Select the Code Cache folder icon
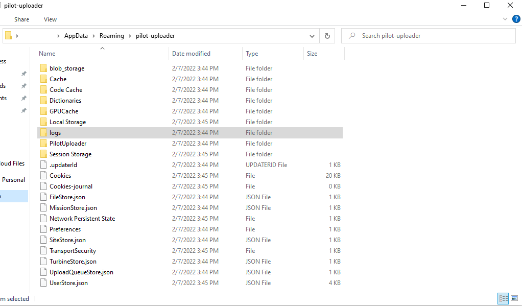The width and height of the screenshot is (522, 306). point(43,89)
